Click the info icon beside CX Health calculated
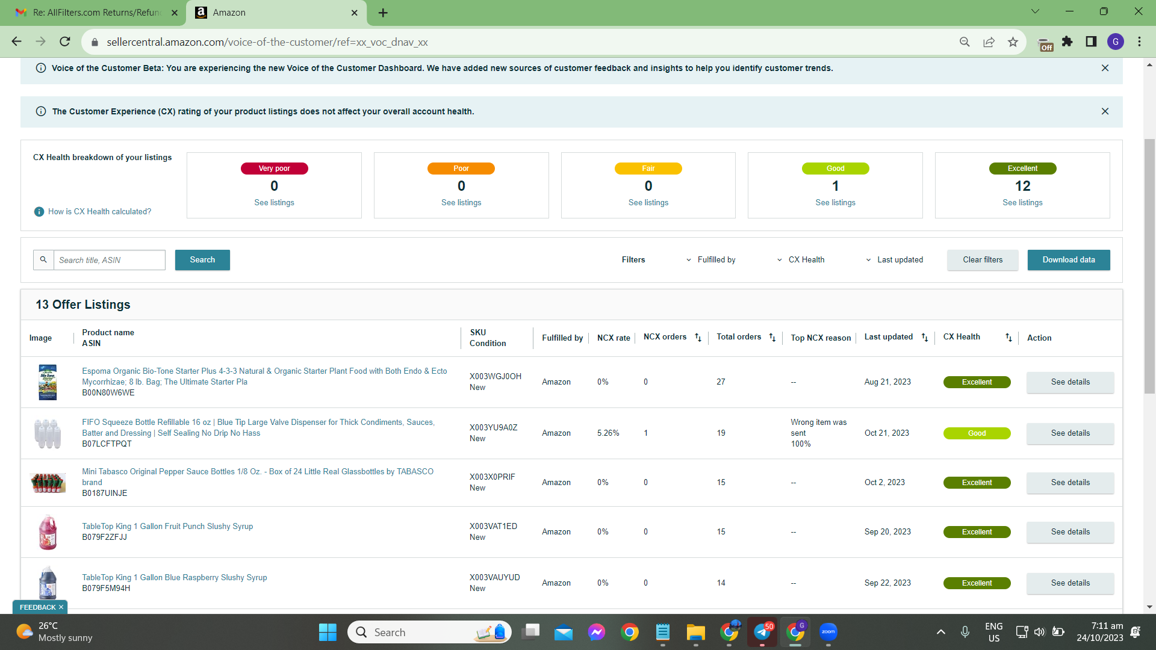Screen dimensions: 1156x650 [39, 212]
